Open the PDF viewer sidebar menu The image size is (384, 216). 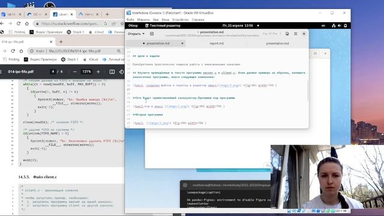tap(1, 72)
